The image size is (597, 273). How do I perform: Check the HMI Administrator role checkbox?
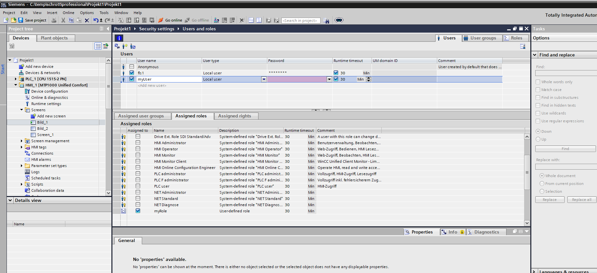[x=138, y=143]
